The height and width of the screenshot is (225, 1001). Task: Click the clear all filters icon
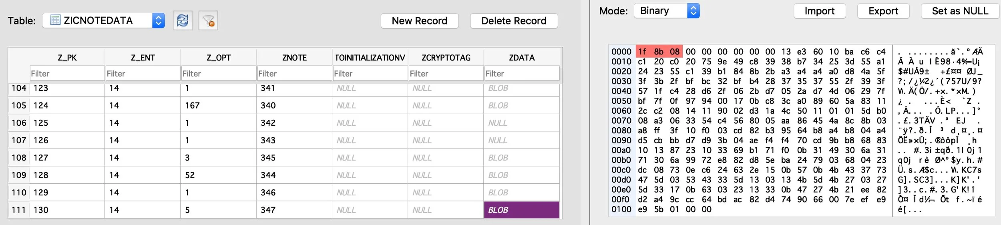[x=208, y=20]
